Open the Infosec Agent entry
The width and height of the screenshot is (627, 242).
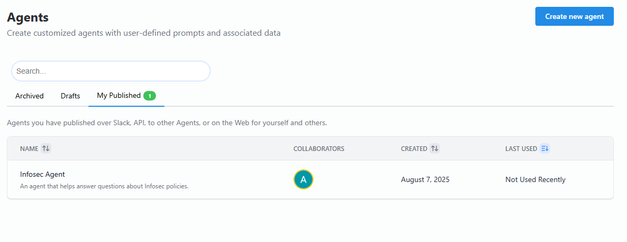coord(43,174)
